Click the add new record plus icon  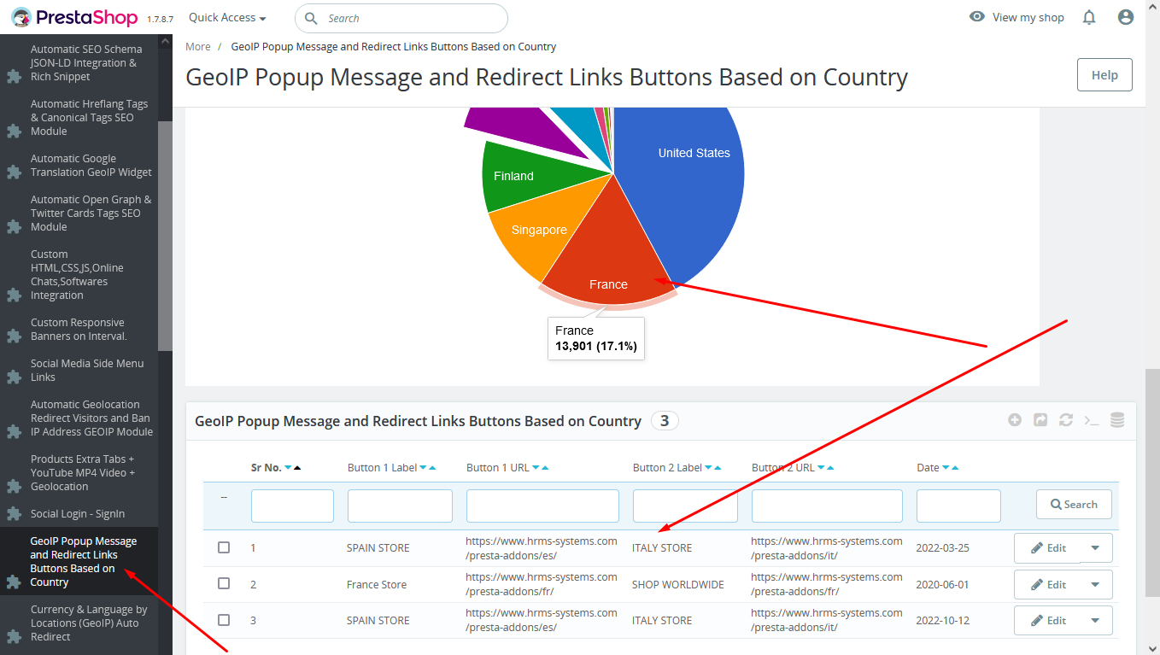[1015, 420]
